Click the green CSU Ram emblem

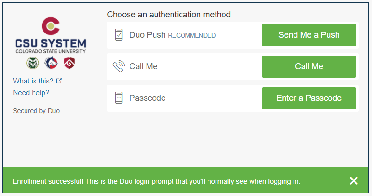click(33, 63)
